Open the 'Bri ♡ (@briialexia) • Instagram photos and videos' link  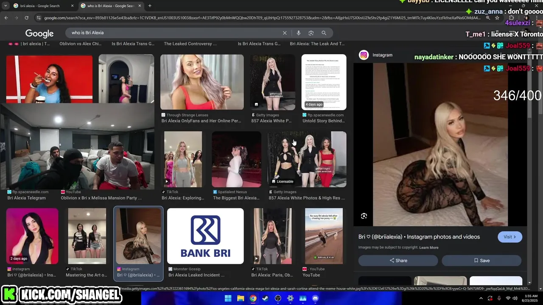click(419, 237)
